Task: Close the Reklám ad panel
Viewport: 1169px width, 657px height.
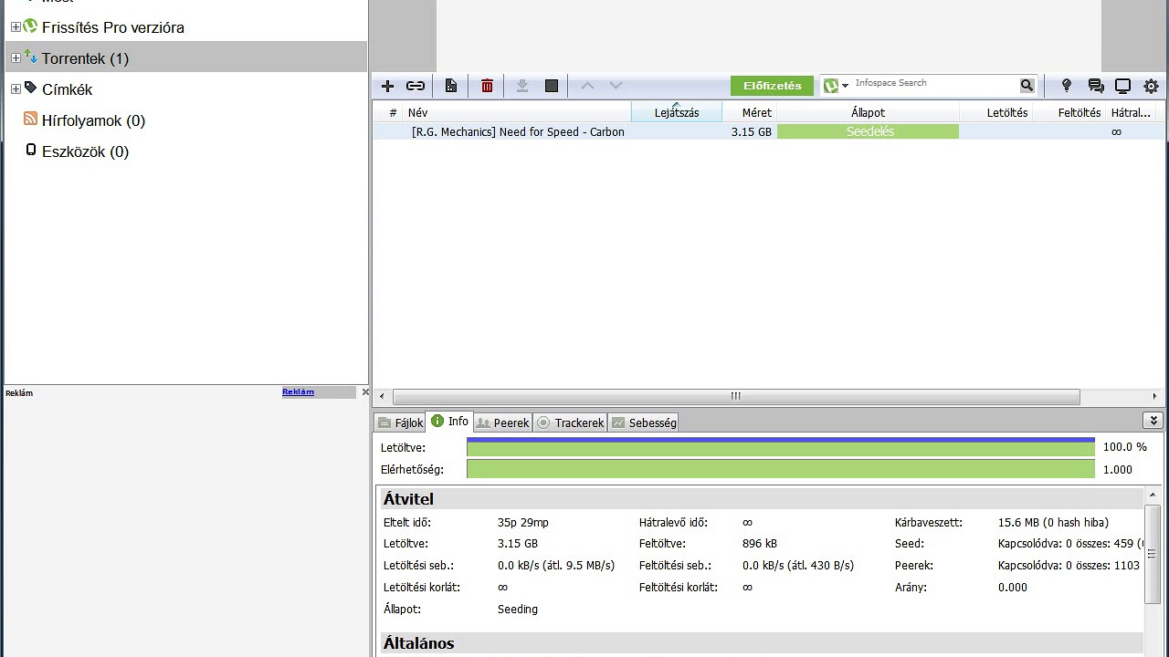Action: [365, 392]
